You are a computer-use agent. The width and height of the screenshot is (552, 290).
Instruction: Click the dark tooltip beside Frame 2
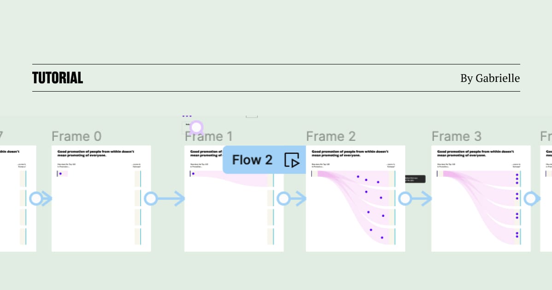(x=416, y=179)
